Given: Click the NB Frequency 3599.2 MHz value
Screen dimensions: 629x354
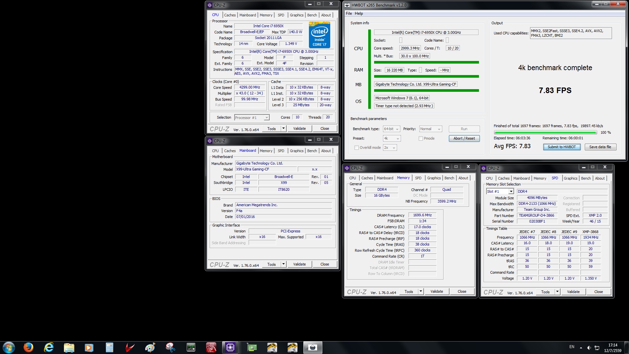Looking at the screenshot, I should (x=447, y=201).
